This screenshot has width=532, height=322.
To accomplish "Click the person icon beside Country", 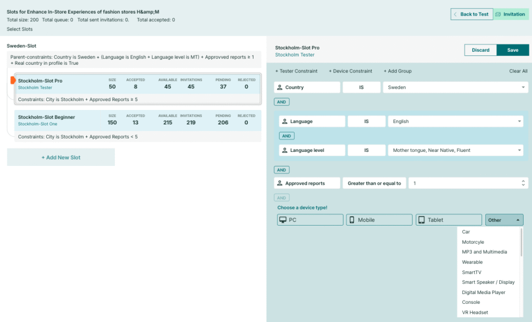I will (x=280, y=87).
